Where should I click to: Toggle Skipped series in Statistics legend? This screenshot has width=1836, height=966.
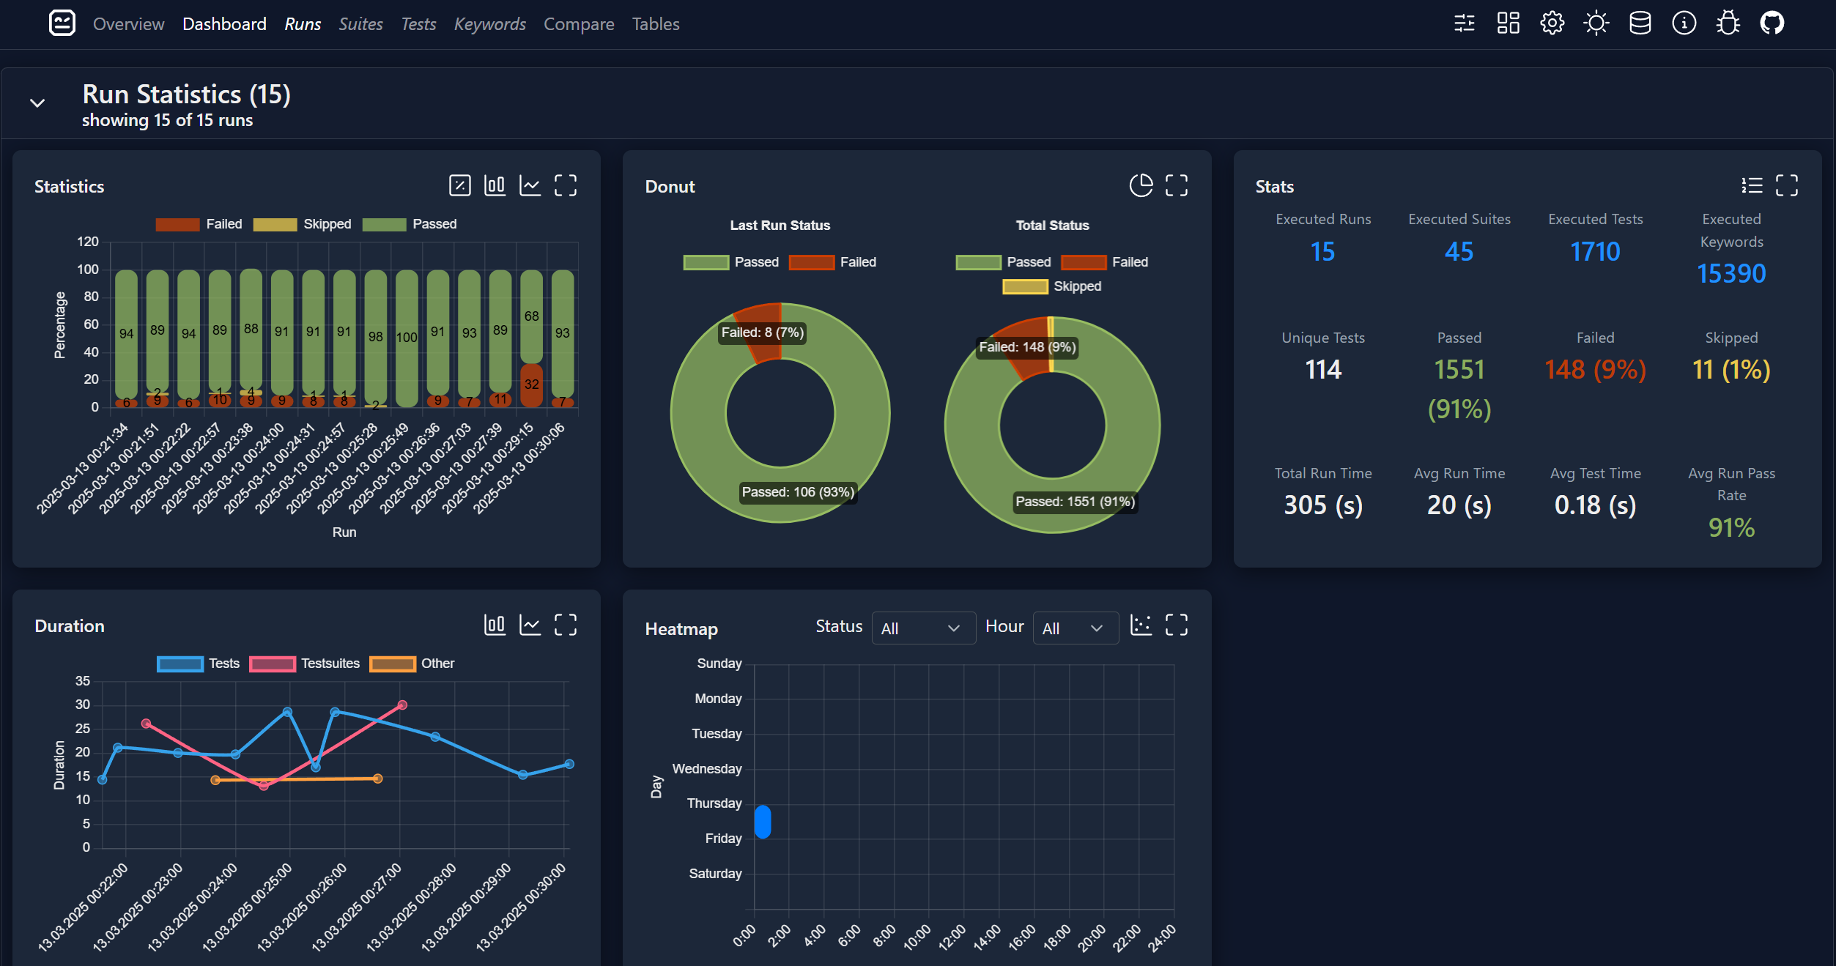coord(302,224)
